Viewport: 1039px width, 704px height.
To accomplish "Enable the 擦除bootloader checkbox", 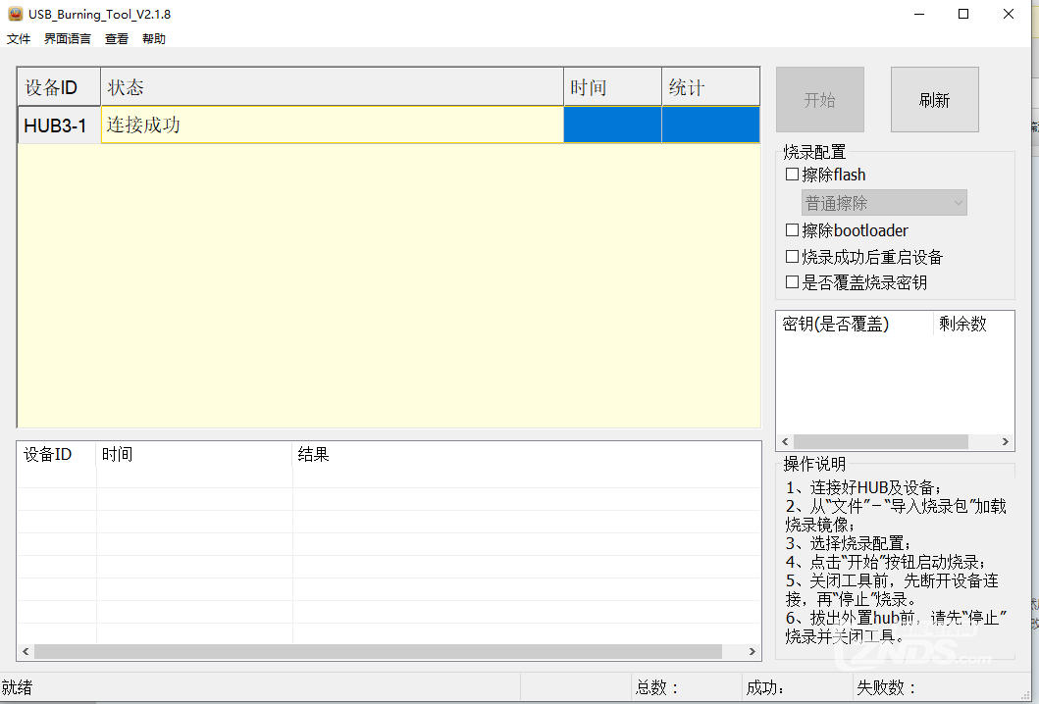I will coord(792,229).
